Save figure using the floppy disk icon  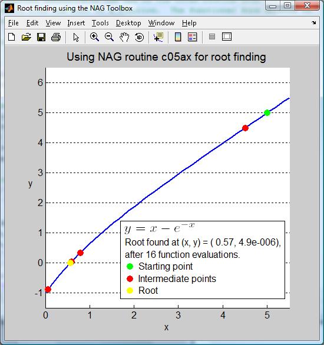(x=41, y=37)
